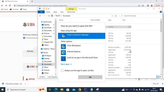Image resolution: width=164 pixels, height=92 pixels.
Task: Select This PC tree node
Action: (x=46, y=53)
